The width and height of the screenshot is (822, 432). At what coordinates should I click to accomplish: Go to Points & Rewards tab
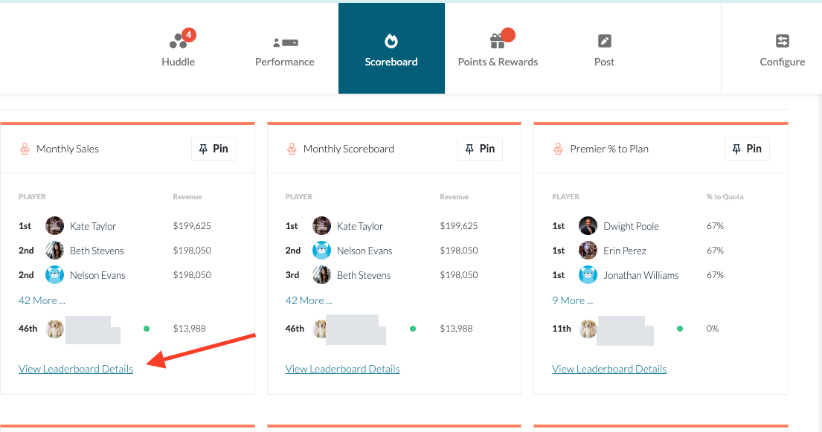(498, 48)
